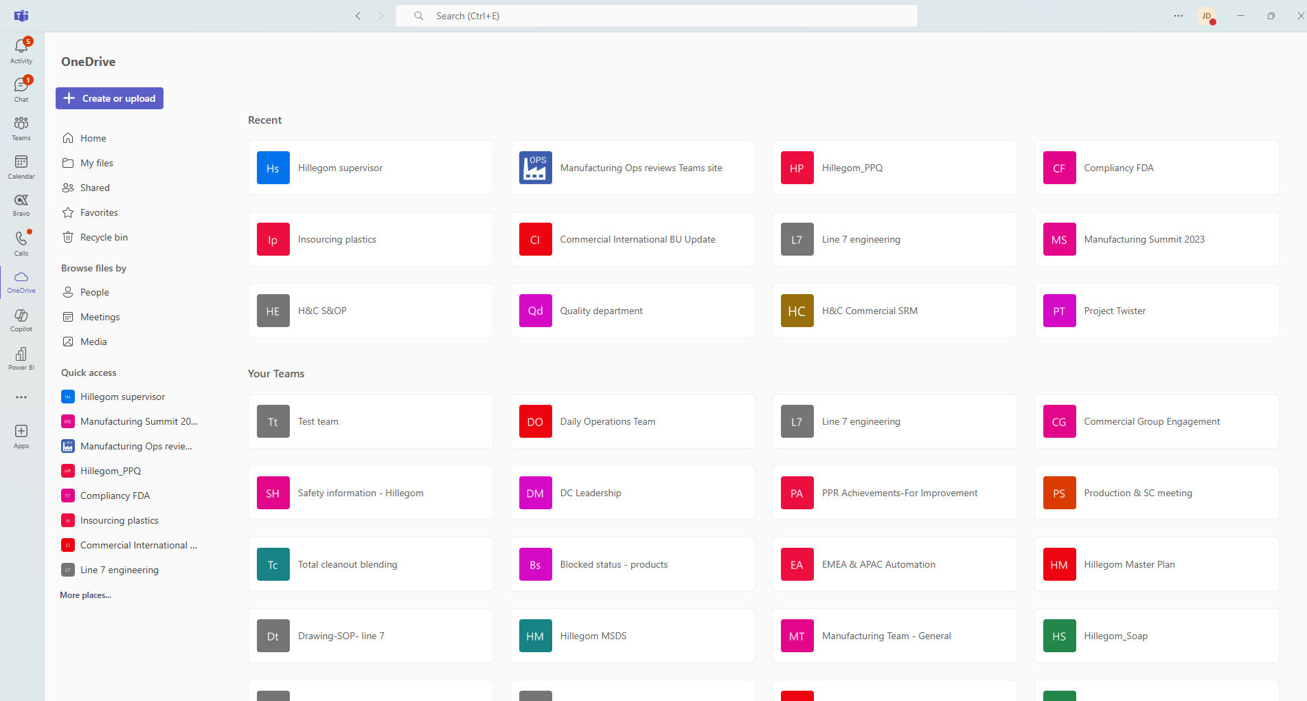1307x701 pixels.
Task: Click the More places... link
Action: tap(85, 595)
